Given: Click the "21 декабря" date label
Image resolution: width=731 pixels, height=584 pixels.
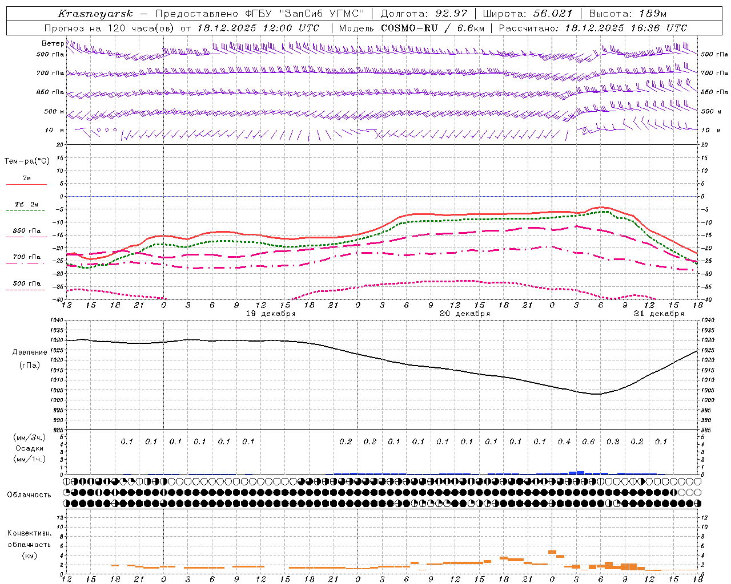Looking at the screenshot, I should tap(659, 314).
